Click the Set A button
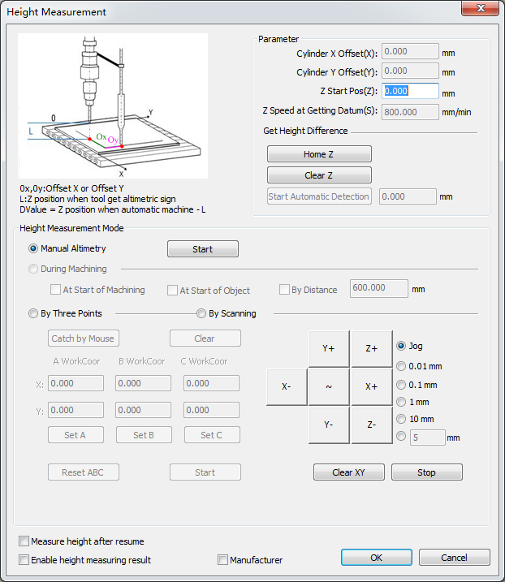 click(x=76, y=435)
